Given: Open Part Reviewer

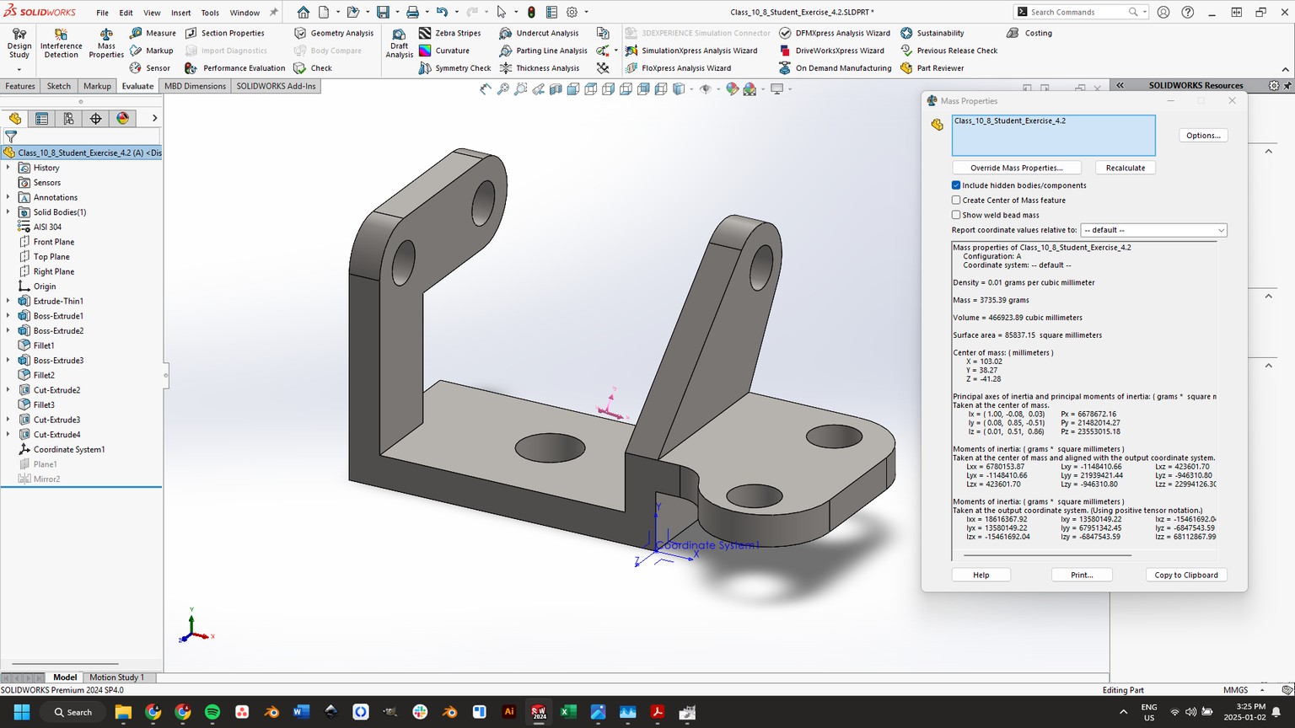Looking at the screenshot, I should (x=932, y=68).
